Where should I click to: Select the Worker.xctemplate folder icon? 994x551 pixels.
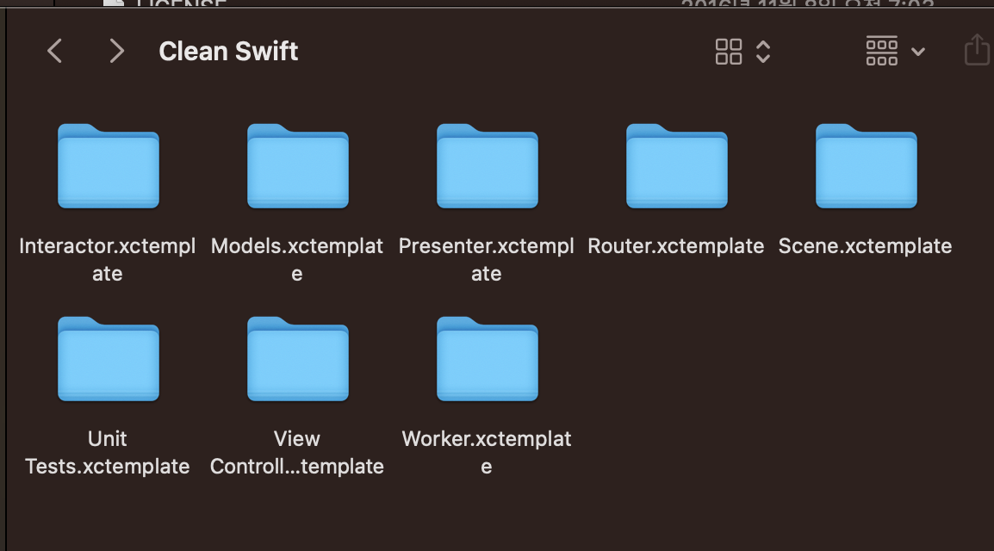coord(488,359)
